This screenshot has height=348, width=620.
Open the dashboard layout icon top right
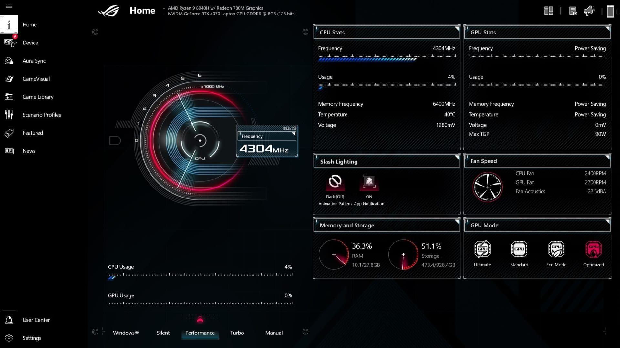click(x=548, y=11)
